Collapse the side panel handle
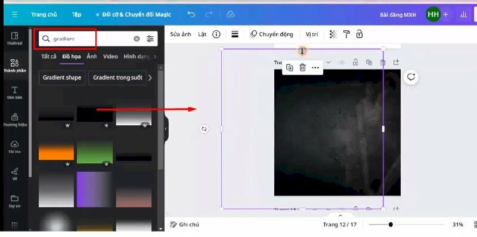Screen dimensions: 477x237 click(166, 129)
